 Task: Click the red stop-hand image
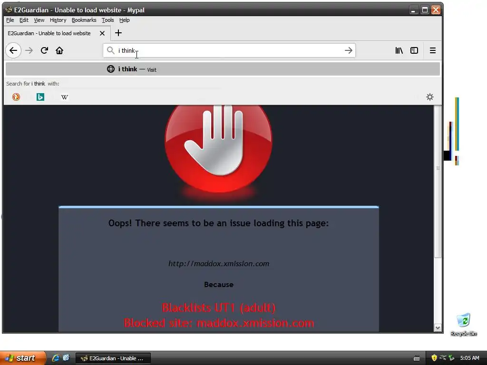point(218,149)
